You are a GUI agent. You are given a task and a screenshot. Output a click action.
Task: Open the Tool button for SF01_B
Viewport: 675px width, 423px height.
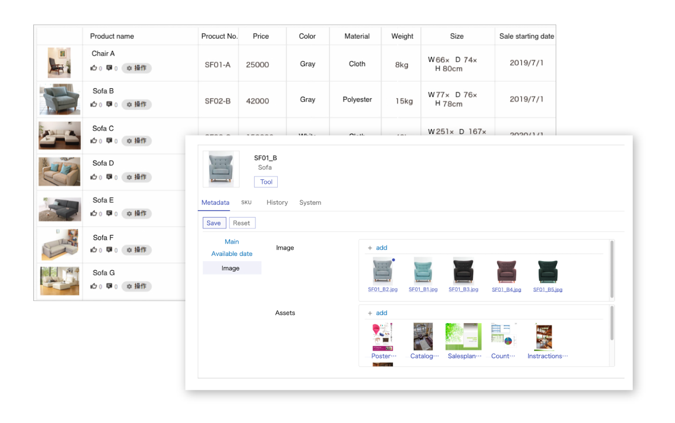(x=266, y=182)
